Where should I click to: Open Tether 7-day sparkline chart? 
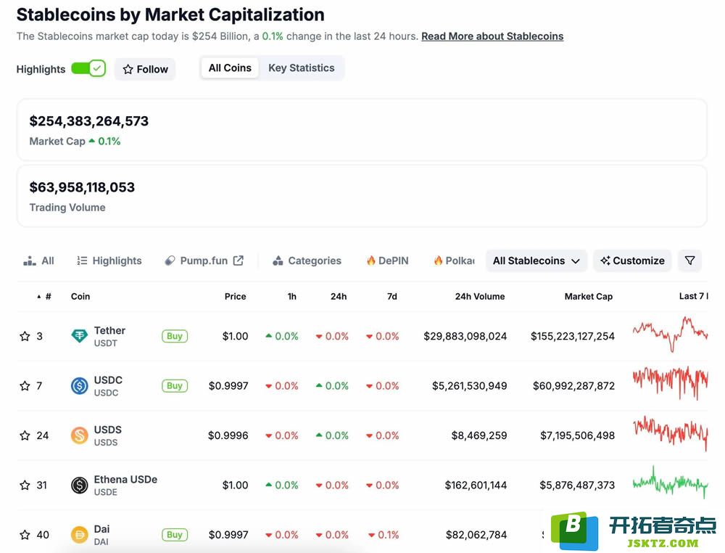click(670, 334)
